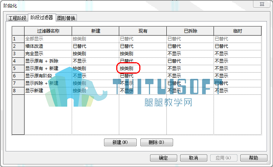
Task: Select row header number 4
Action: [x=18, y=61]
